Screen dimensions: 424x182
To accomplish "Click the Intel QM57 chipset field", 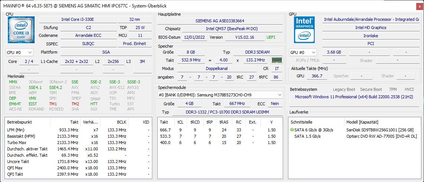I will tap(232, 29).
